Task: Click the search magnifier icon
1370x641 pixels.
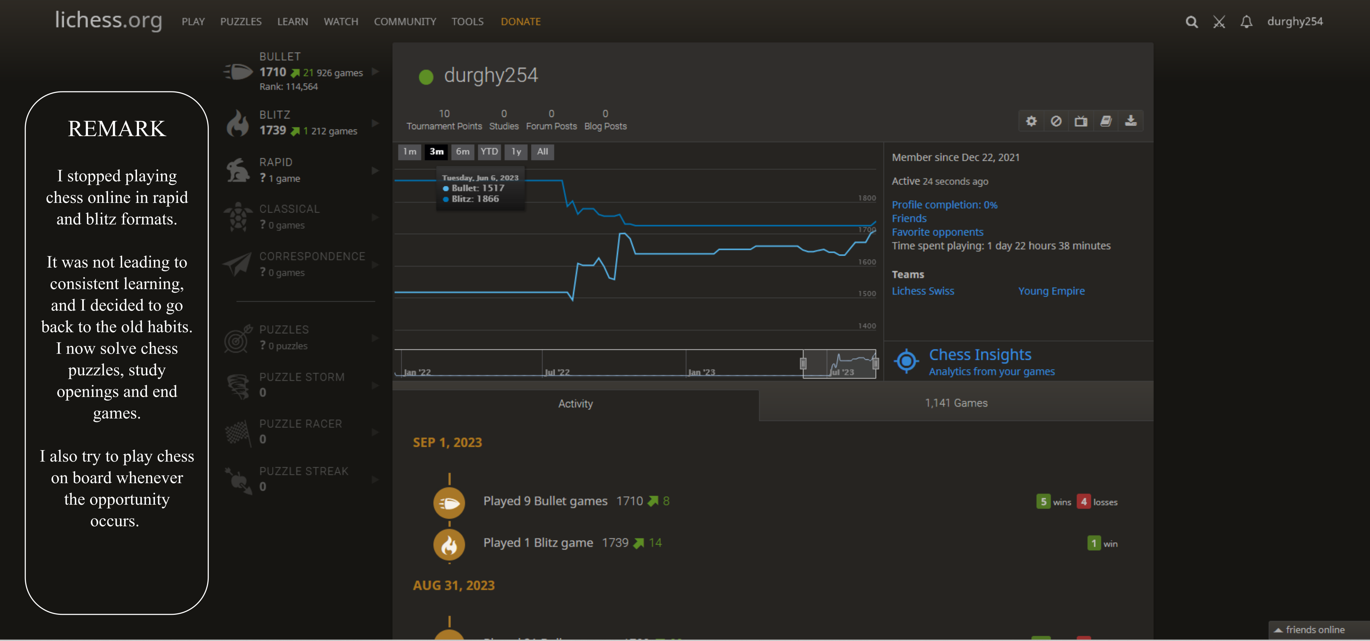Action: (x=1191, y=22)
